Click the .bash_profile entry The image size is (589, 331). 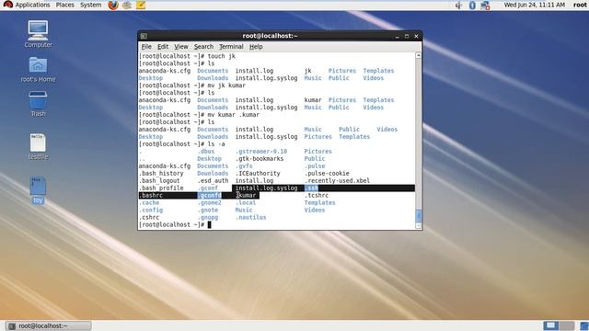pyautogui.click(x=161, y=188)
